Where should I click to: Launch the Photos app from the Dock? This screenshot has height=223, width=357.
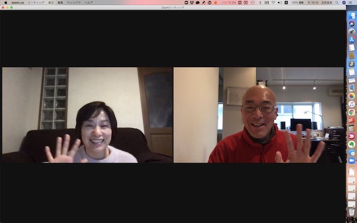351,96
